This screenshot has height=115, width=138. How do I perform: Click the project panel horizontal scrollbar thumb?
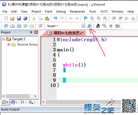(x=18, y=96)
